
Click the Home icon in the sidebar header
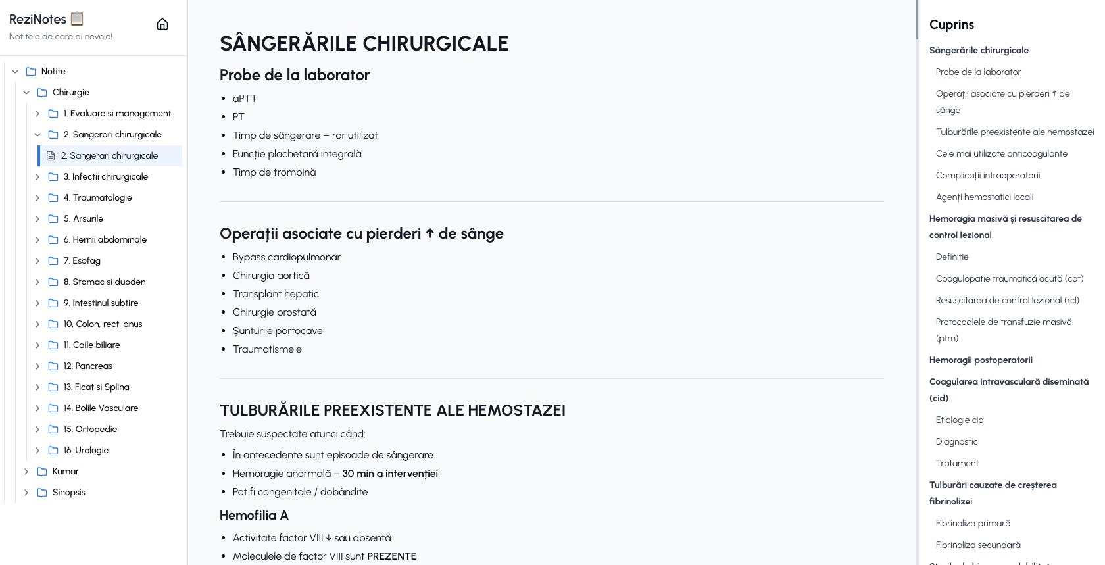[x=162, y=23]
